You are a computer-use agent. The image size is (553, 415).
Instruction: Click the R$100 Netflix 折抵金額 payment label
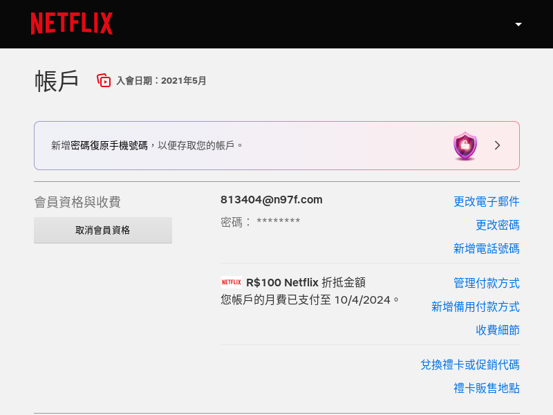(306, 282)
